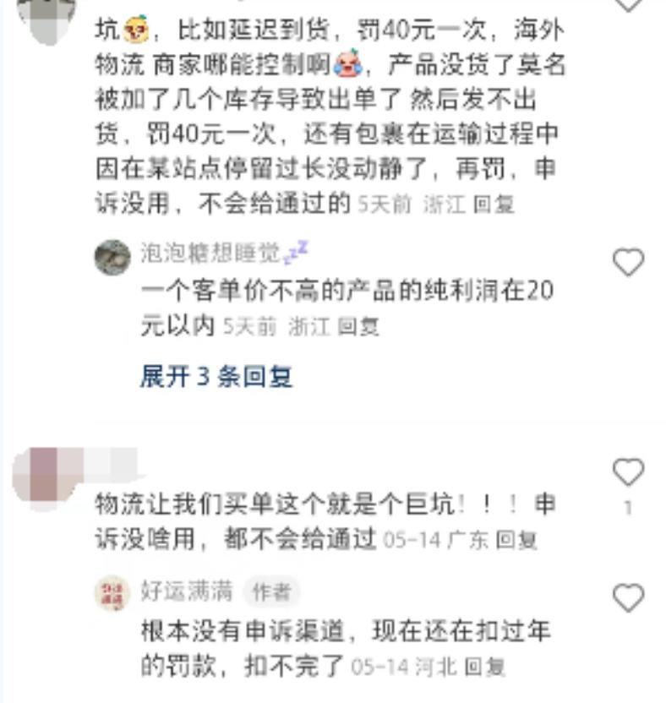
Task: Like the comment by 泡泡糖想睡觉
Action: coord(628,262)
